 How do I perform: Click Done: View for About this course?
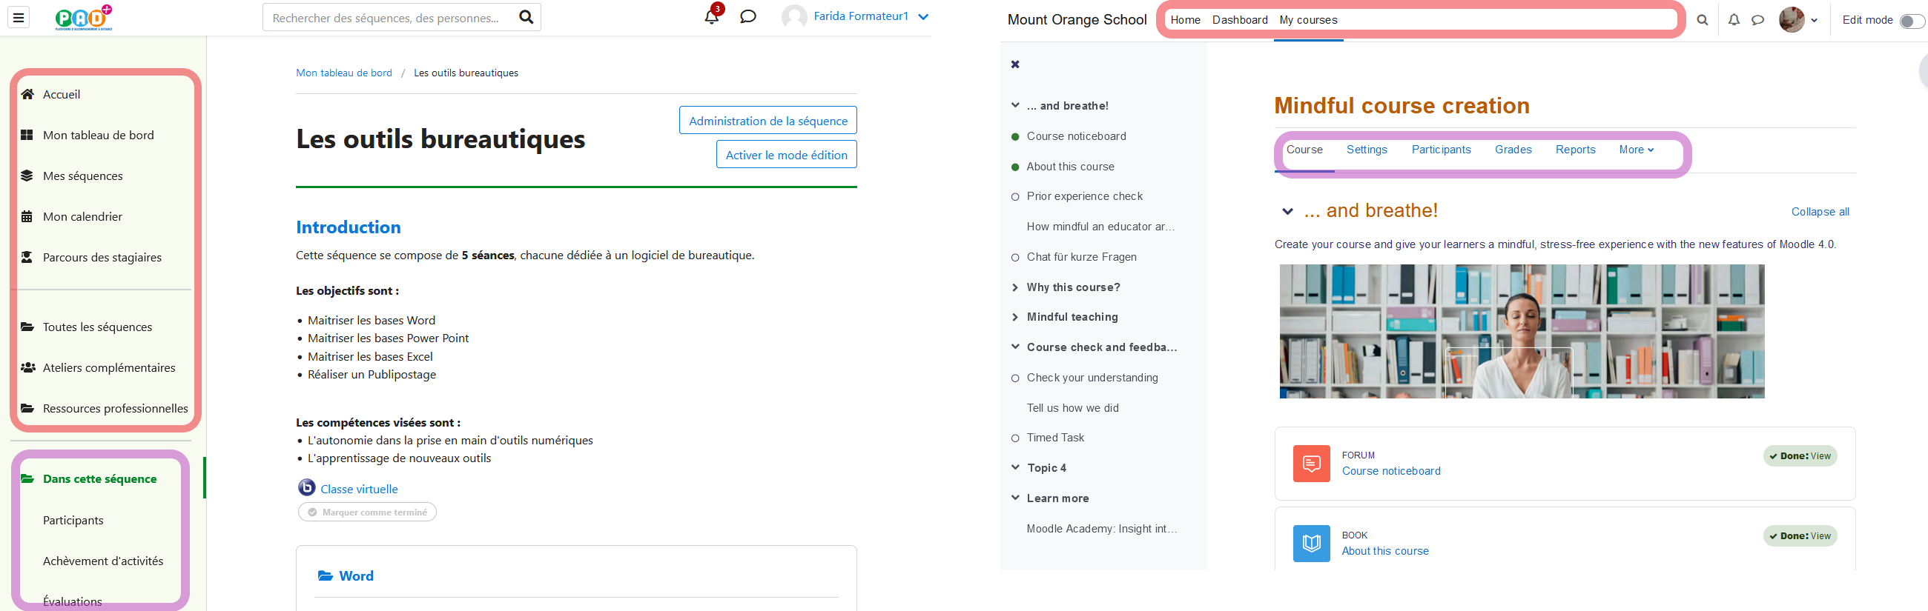click(x=1799, y=536)
